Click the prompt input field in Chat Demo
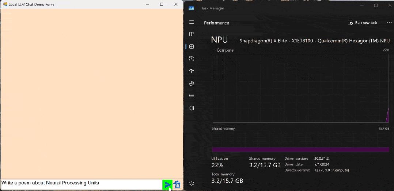Viewport: 394px width, 191px height. click(81, 184)
